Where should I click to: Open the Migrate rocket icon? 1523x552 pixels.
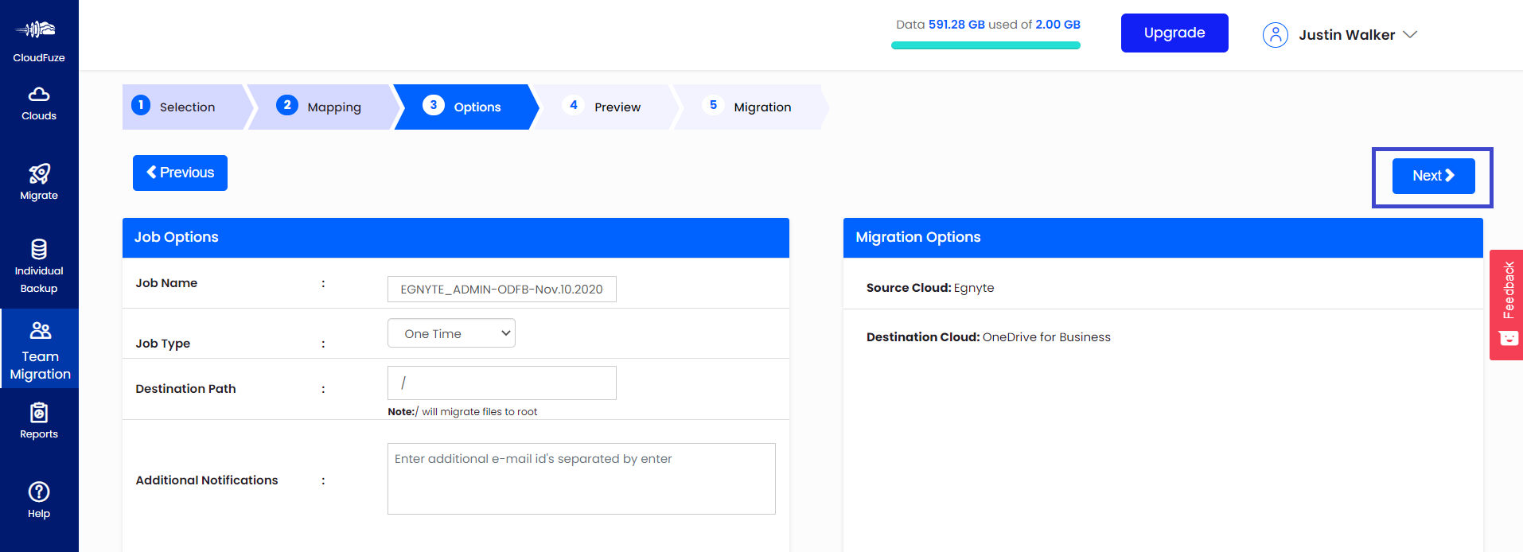point(39,173)
